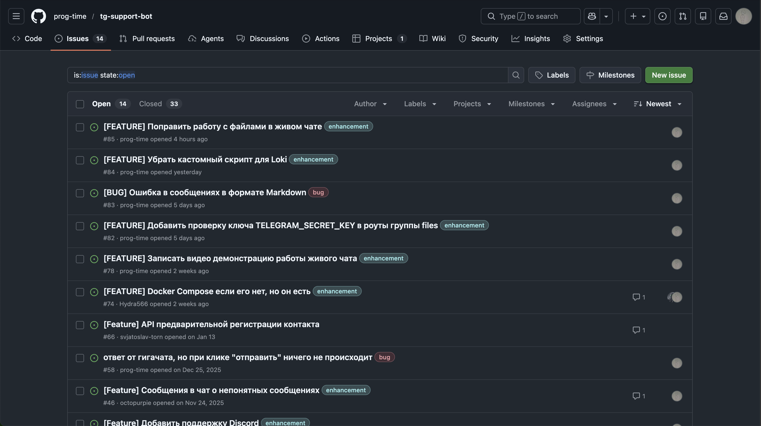Image resolution: width=761 pixels, height=426 pixels.
Task: Open the Newest sort dropdown
Action: (x=658, y=104)
